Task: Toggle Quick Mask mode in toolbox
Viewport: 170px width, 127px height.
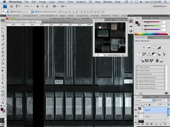Action: [x=2, y=115]
